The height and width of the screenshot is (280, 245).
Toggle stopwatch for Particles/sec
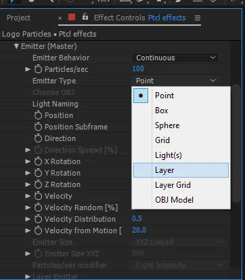click(x=38, y=69)
